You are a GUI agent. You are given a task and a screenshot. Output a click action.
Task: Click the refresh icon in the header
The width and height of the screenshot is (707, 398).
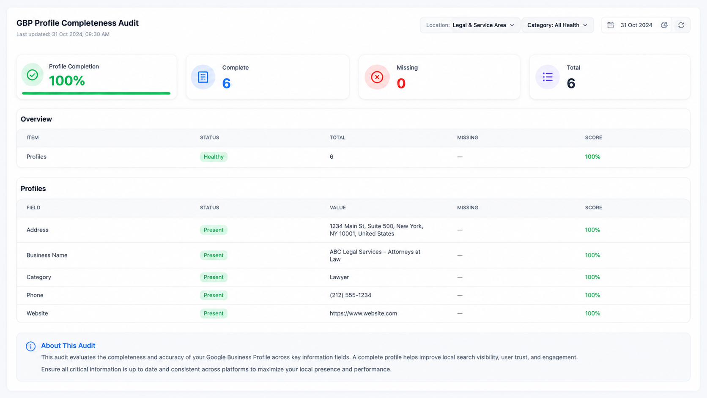point(681,25)
